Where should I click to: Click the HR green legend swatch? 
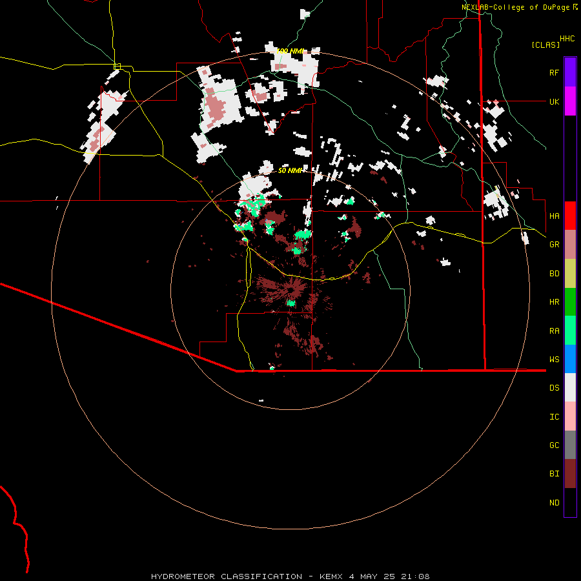570,302
